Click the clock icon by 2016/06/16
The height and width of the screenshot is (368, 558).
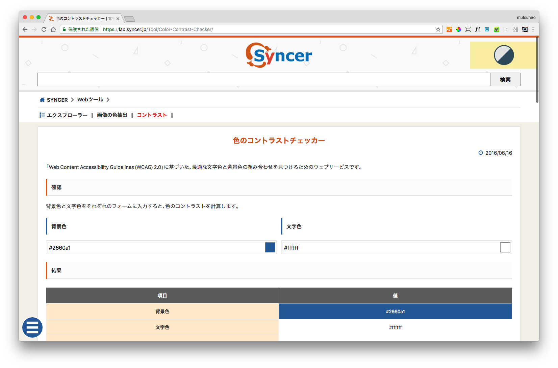pos(481,153)
